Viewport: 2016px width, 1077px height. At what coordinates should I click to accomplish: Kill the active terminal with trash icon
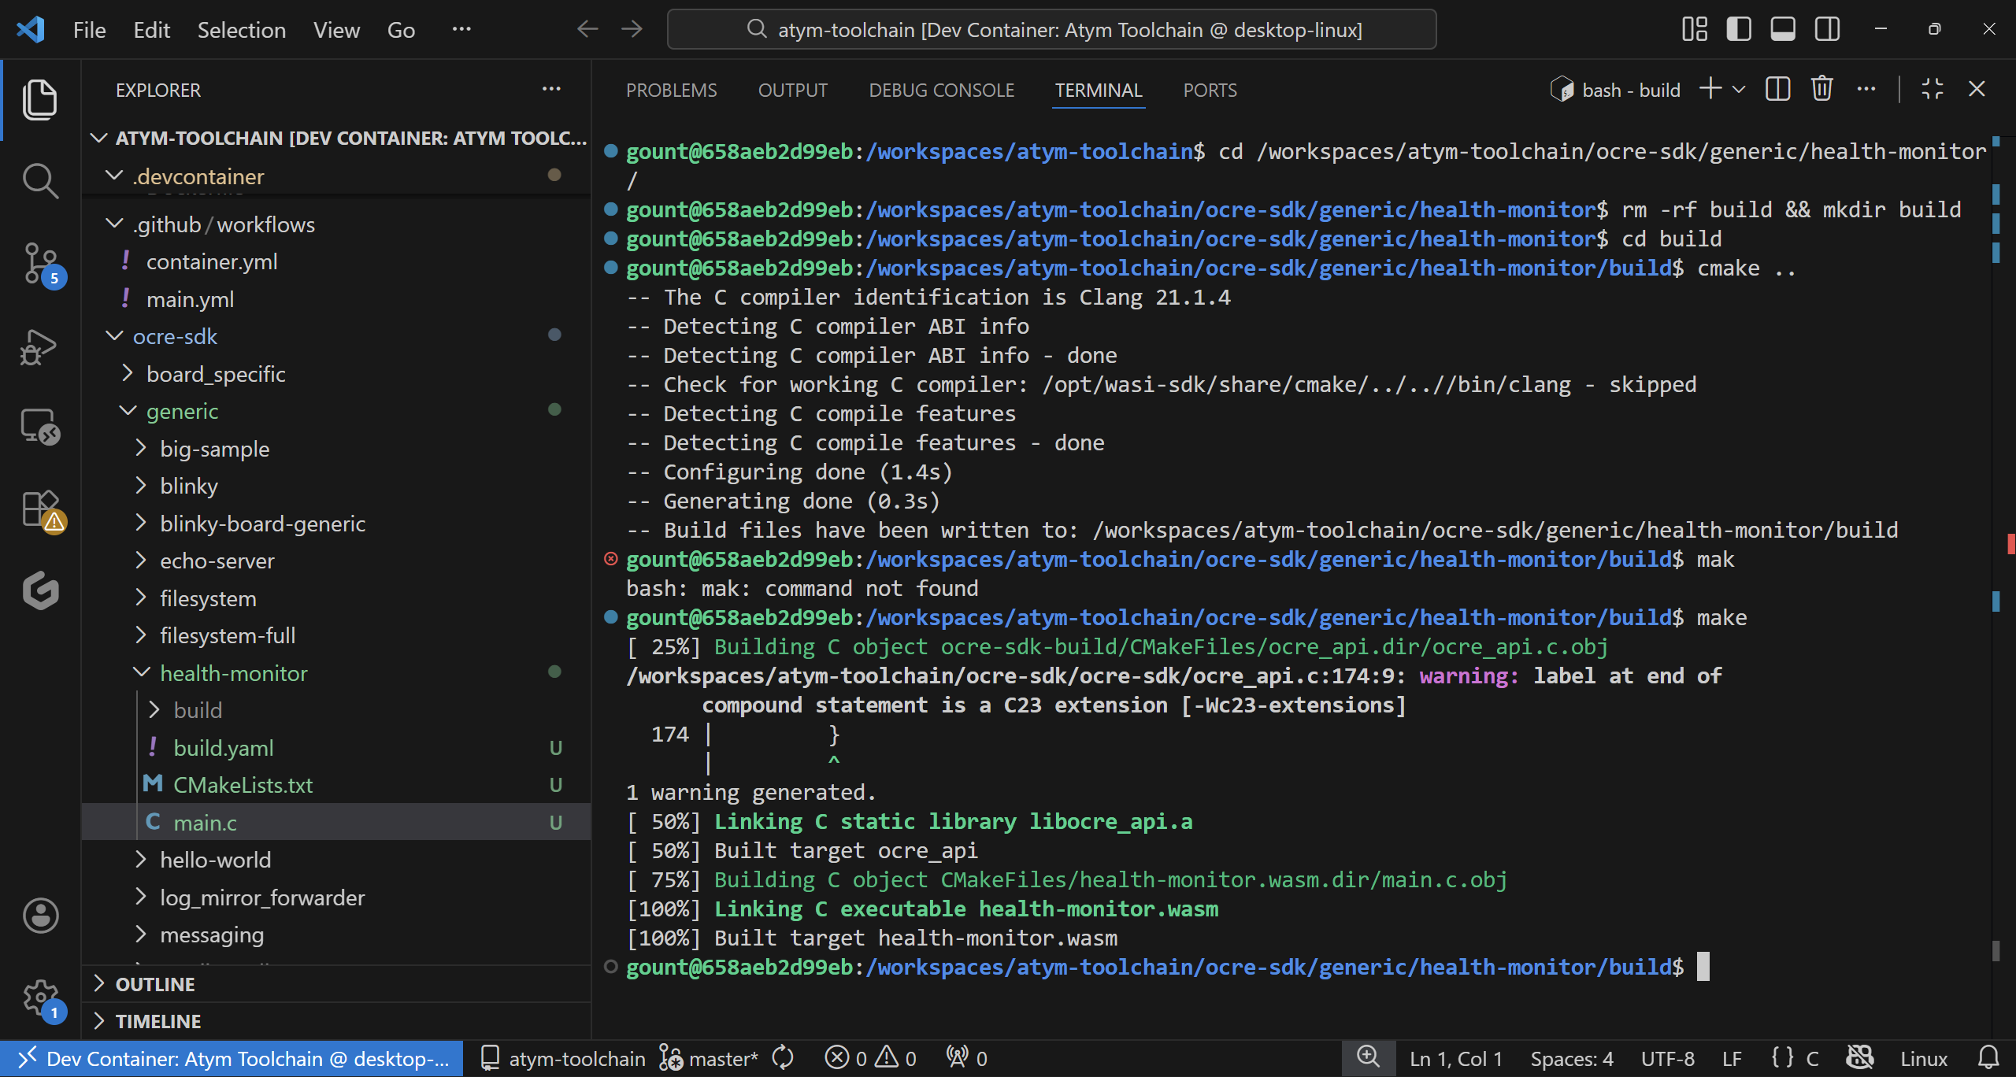point(1821,89)
